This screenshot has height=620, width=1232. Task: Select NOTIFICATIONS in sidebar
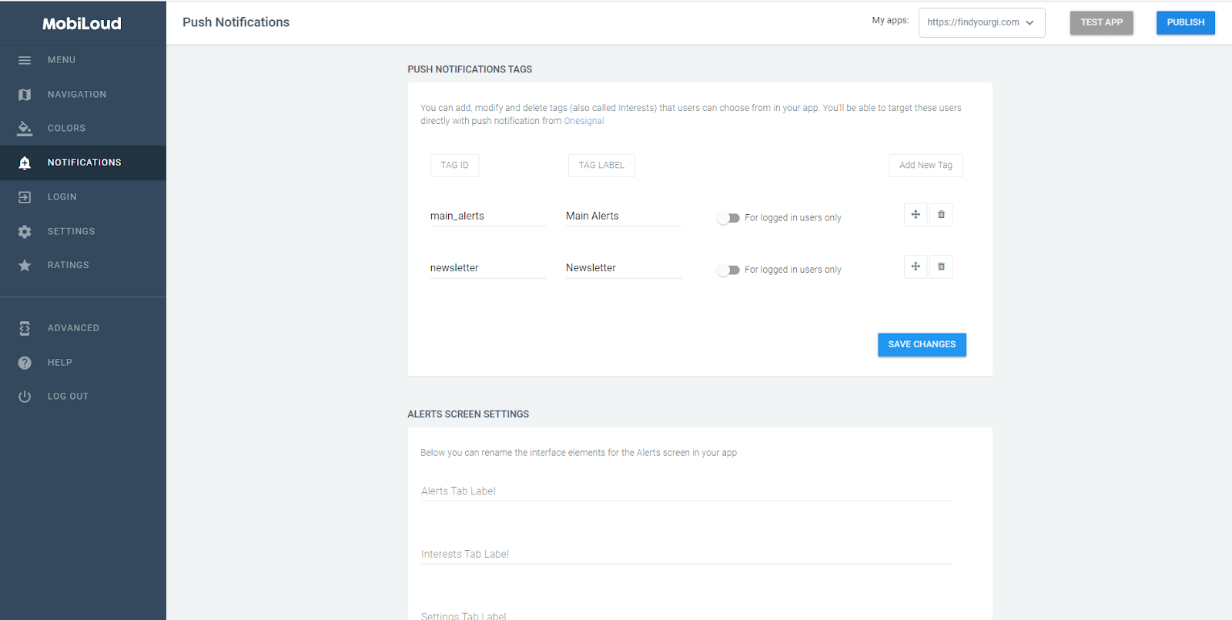(x=83, y=163)
